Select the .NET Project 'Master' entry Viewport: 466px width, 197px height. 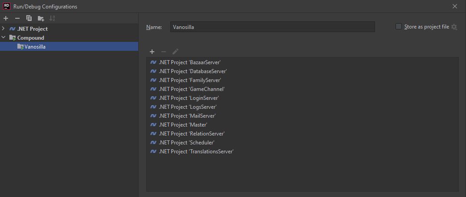(183, 125)
